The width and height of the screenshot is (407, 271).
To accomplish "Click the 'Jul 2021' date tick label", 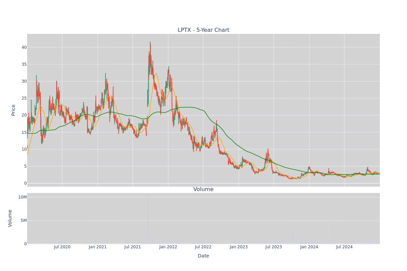I will point(133,247).
